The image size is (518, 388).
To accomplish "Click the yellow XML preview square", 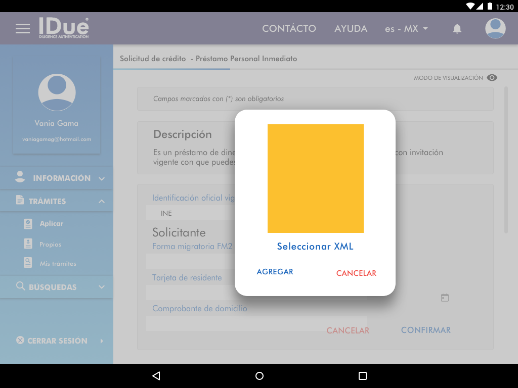I will [x=315, y=178].
